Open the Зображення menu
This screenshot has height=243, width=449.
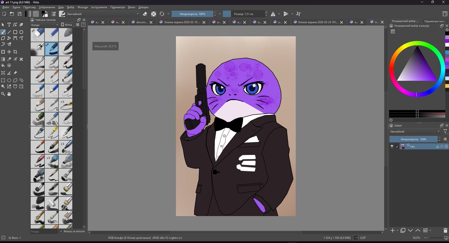coord(46,7)
